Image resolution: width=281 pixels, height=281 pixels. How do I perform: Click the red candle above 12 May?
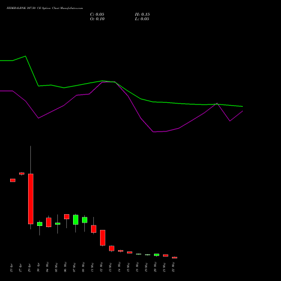click(x=103, y=238)
